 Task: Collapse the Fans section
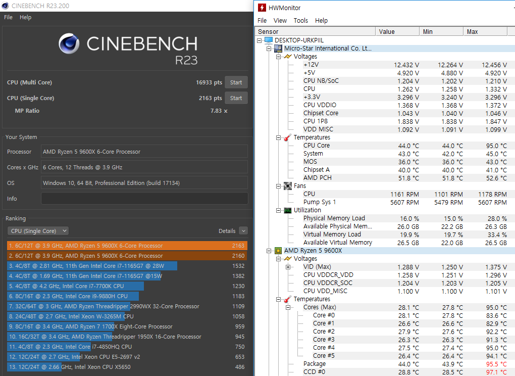279,186
